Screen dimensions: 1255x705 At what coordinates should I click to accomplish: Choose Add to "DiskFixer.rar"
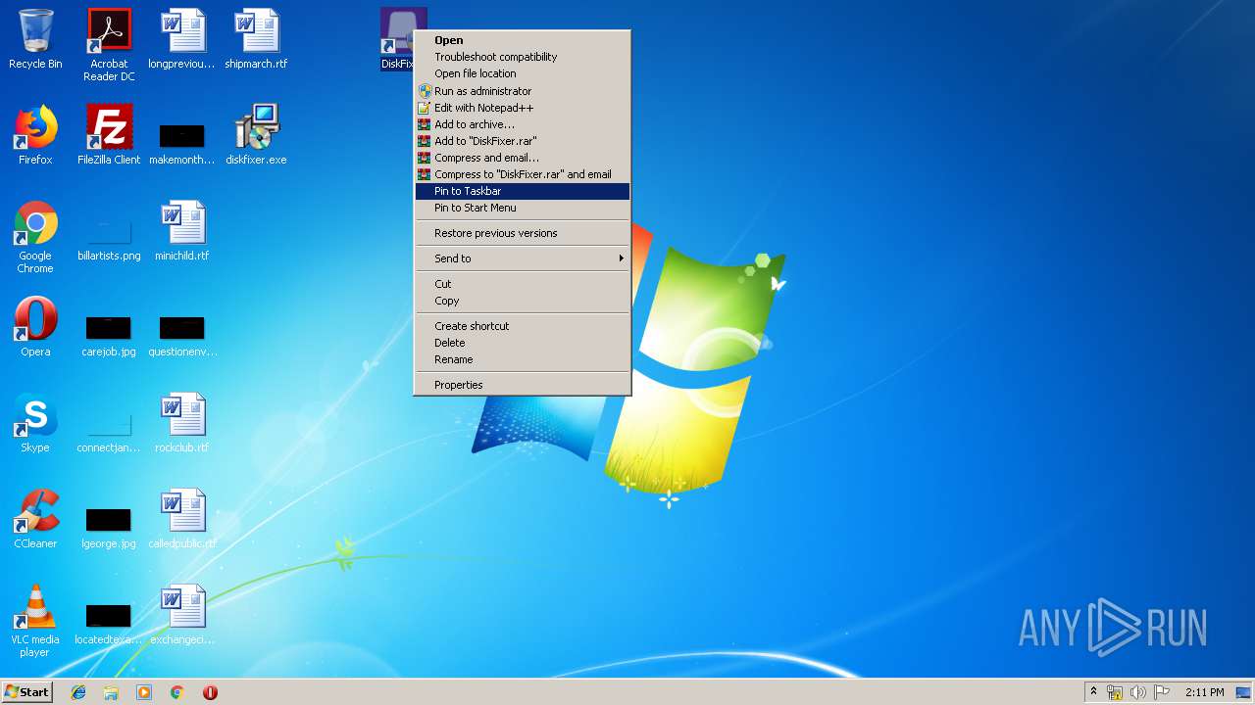point(523,141)
